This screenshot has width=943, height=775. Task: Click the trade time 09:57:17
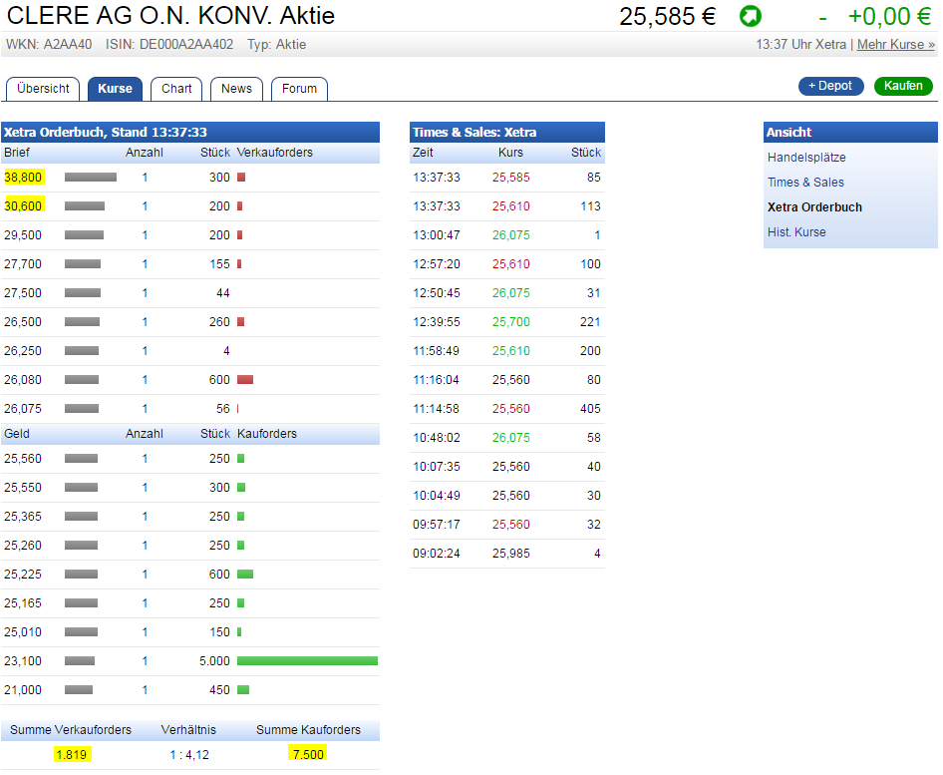[x=437, y=524]
